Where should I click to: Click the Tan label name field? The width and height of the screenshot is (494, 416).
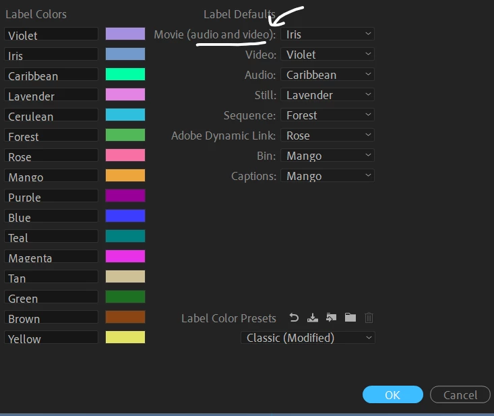51,276
